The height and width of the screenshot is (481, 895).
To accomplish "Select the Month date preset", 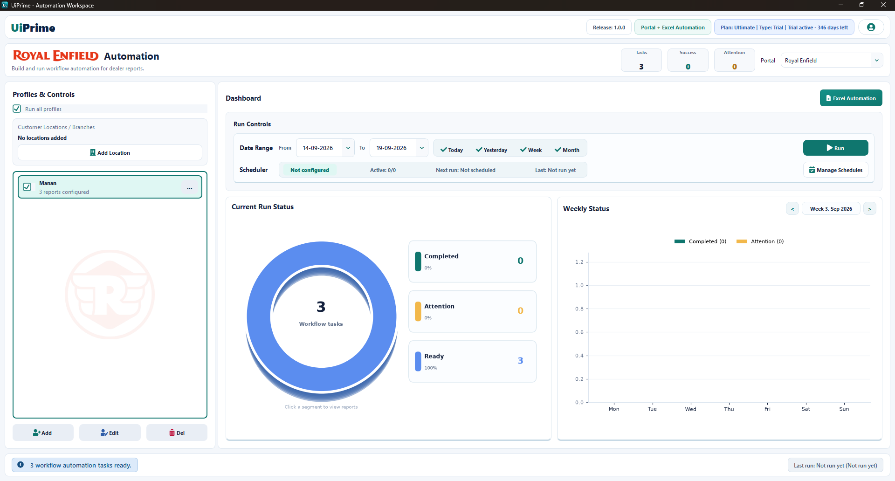I will click(x=567, y=150).
